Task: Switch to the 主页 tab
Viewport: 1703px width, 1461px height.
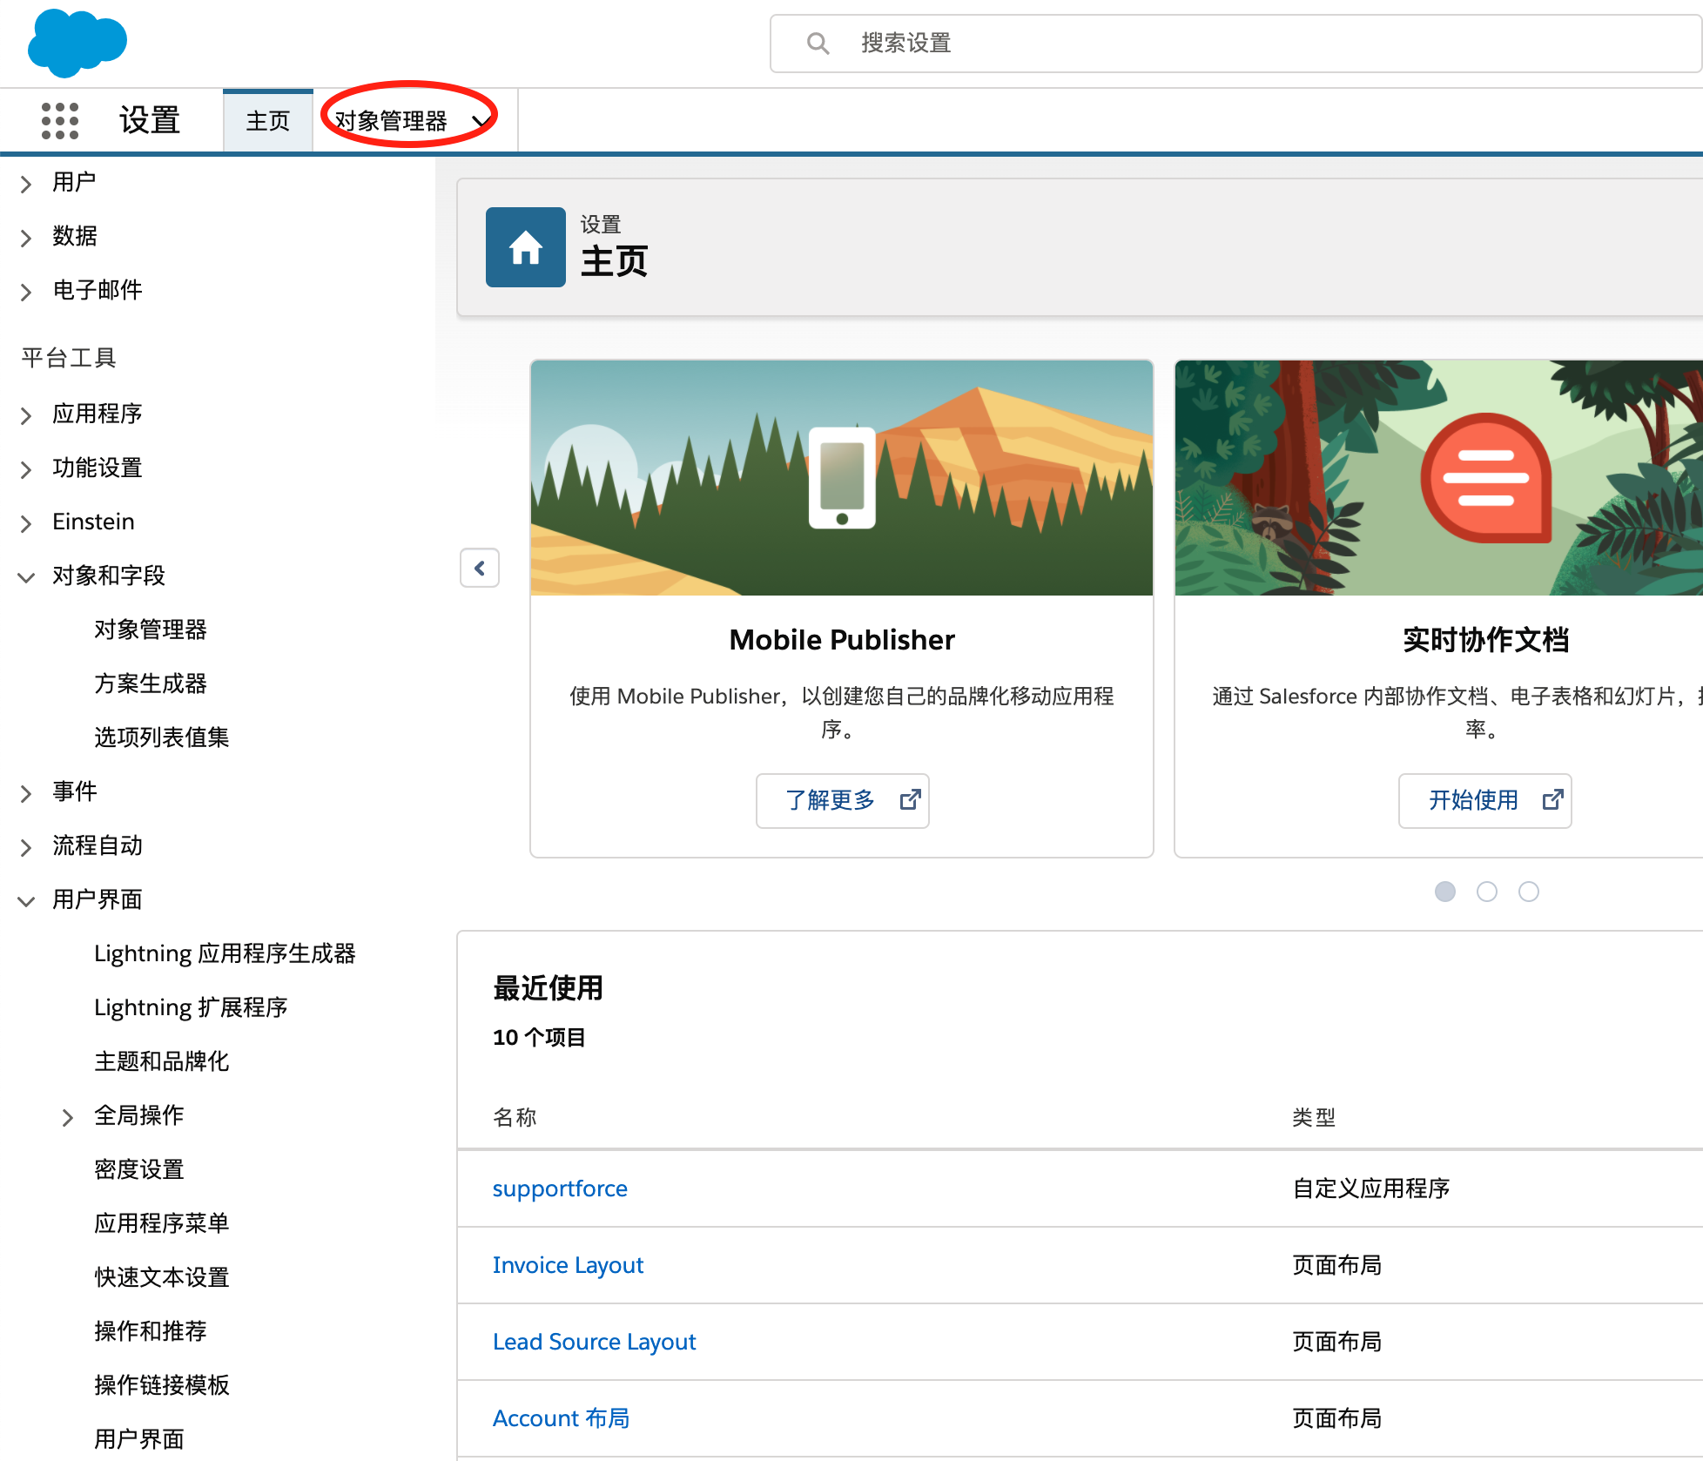Action: (x=267, y=121)
